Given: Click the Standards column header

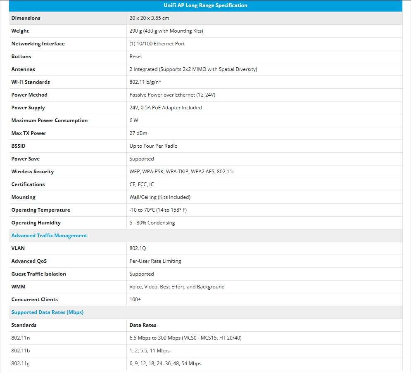Looking at the screenshot, I should coord(24,325).
